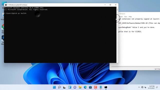This screenshot has width=160, height=90.
Task: Click Notepad status bar Ln 7 indicator
Action: point(157,69)
